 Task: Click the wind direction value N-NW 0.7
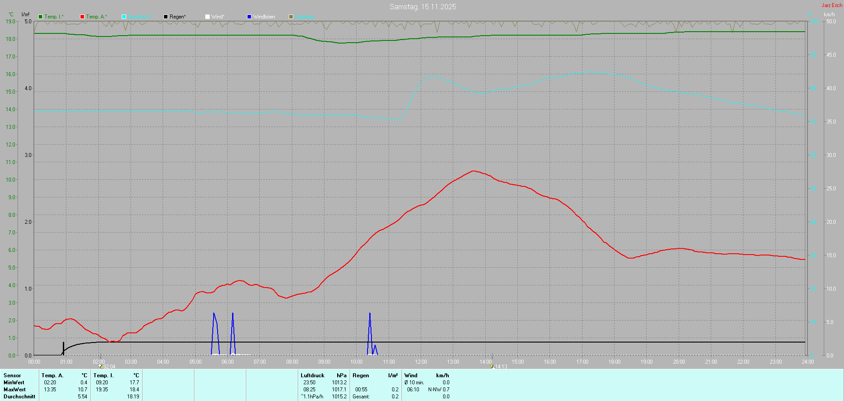coord(439,390)
